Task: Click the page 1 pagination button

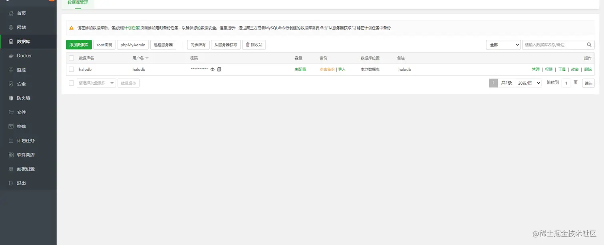Action: click(494, 83)
